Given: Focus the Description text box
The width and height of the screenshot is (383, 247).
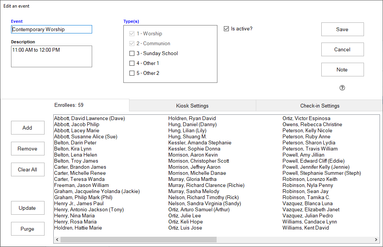Looking at the screenshot, I should [x=51, y=56].
